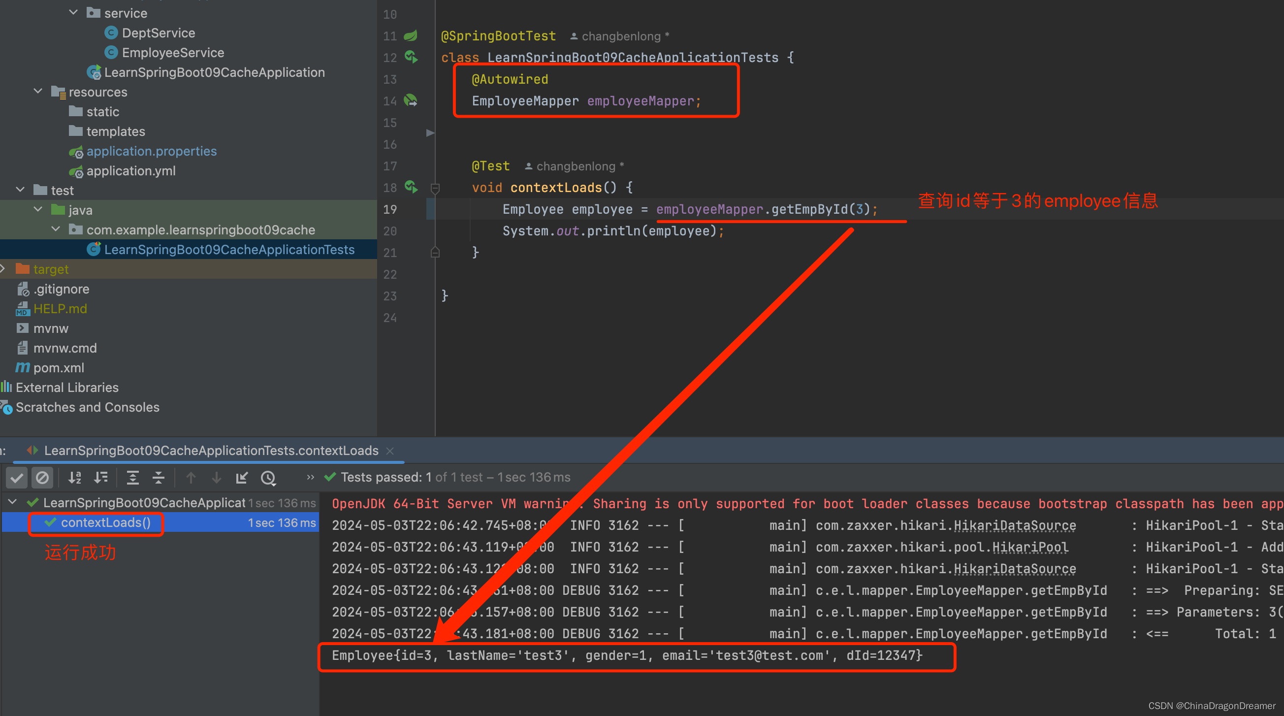Collapse the resources folder
Image resolution: width=1284 pixels, height=716 pixels.
[x=38, y=91]
